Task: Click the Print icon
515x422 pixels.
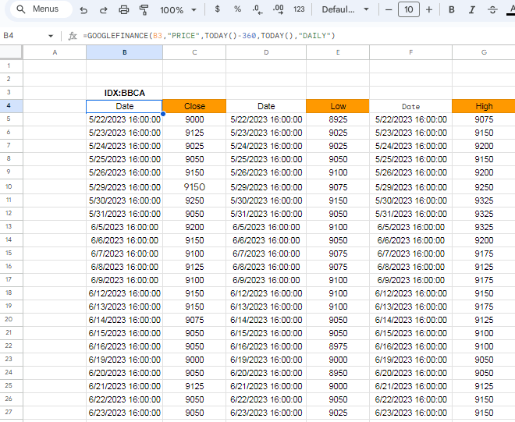Action: pos(124,10)
